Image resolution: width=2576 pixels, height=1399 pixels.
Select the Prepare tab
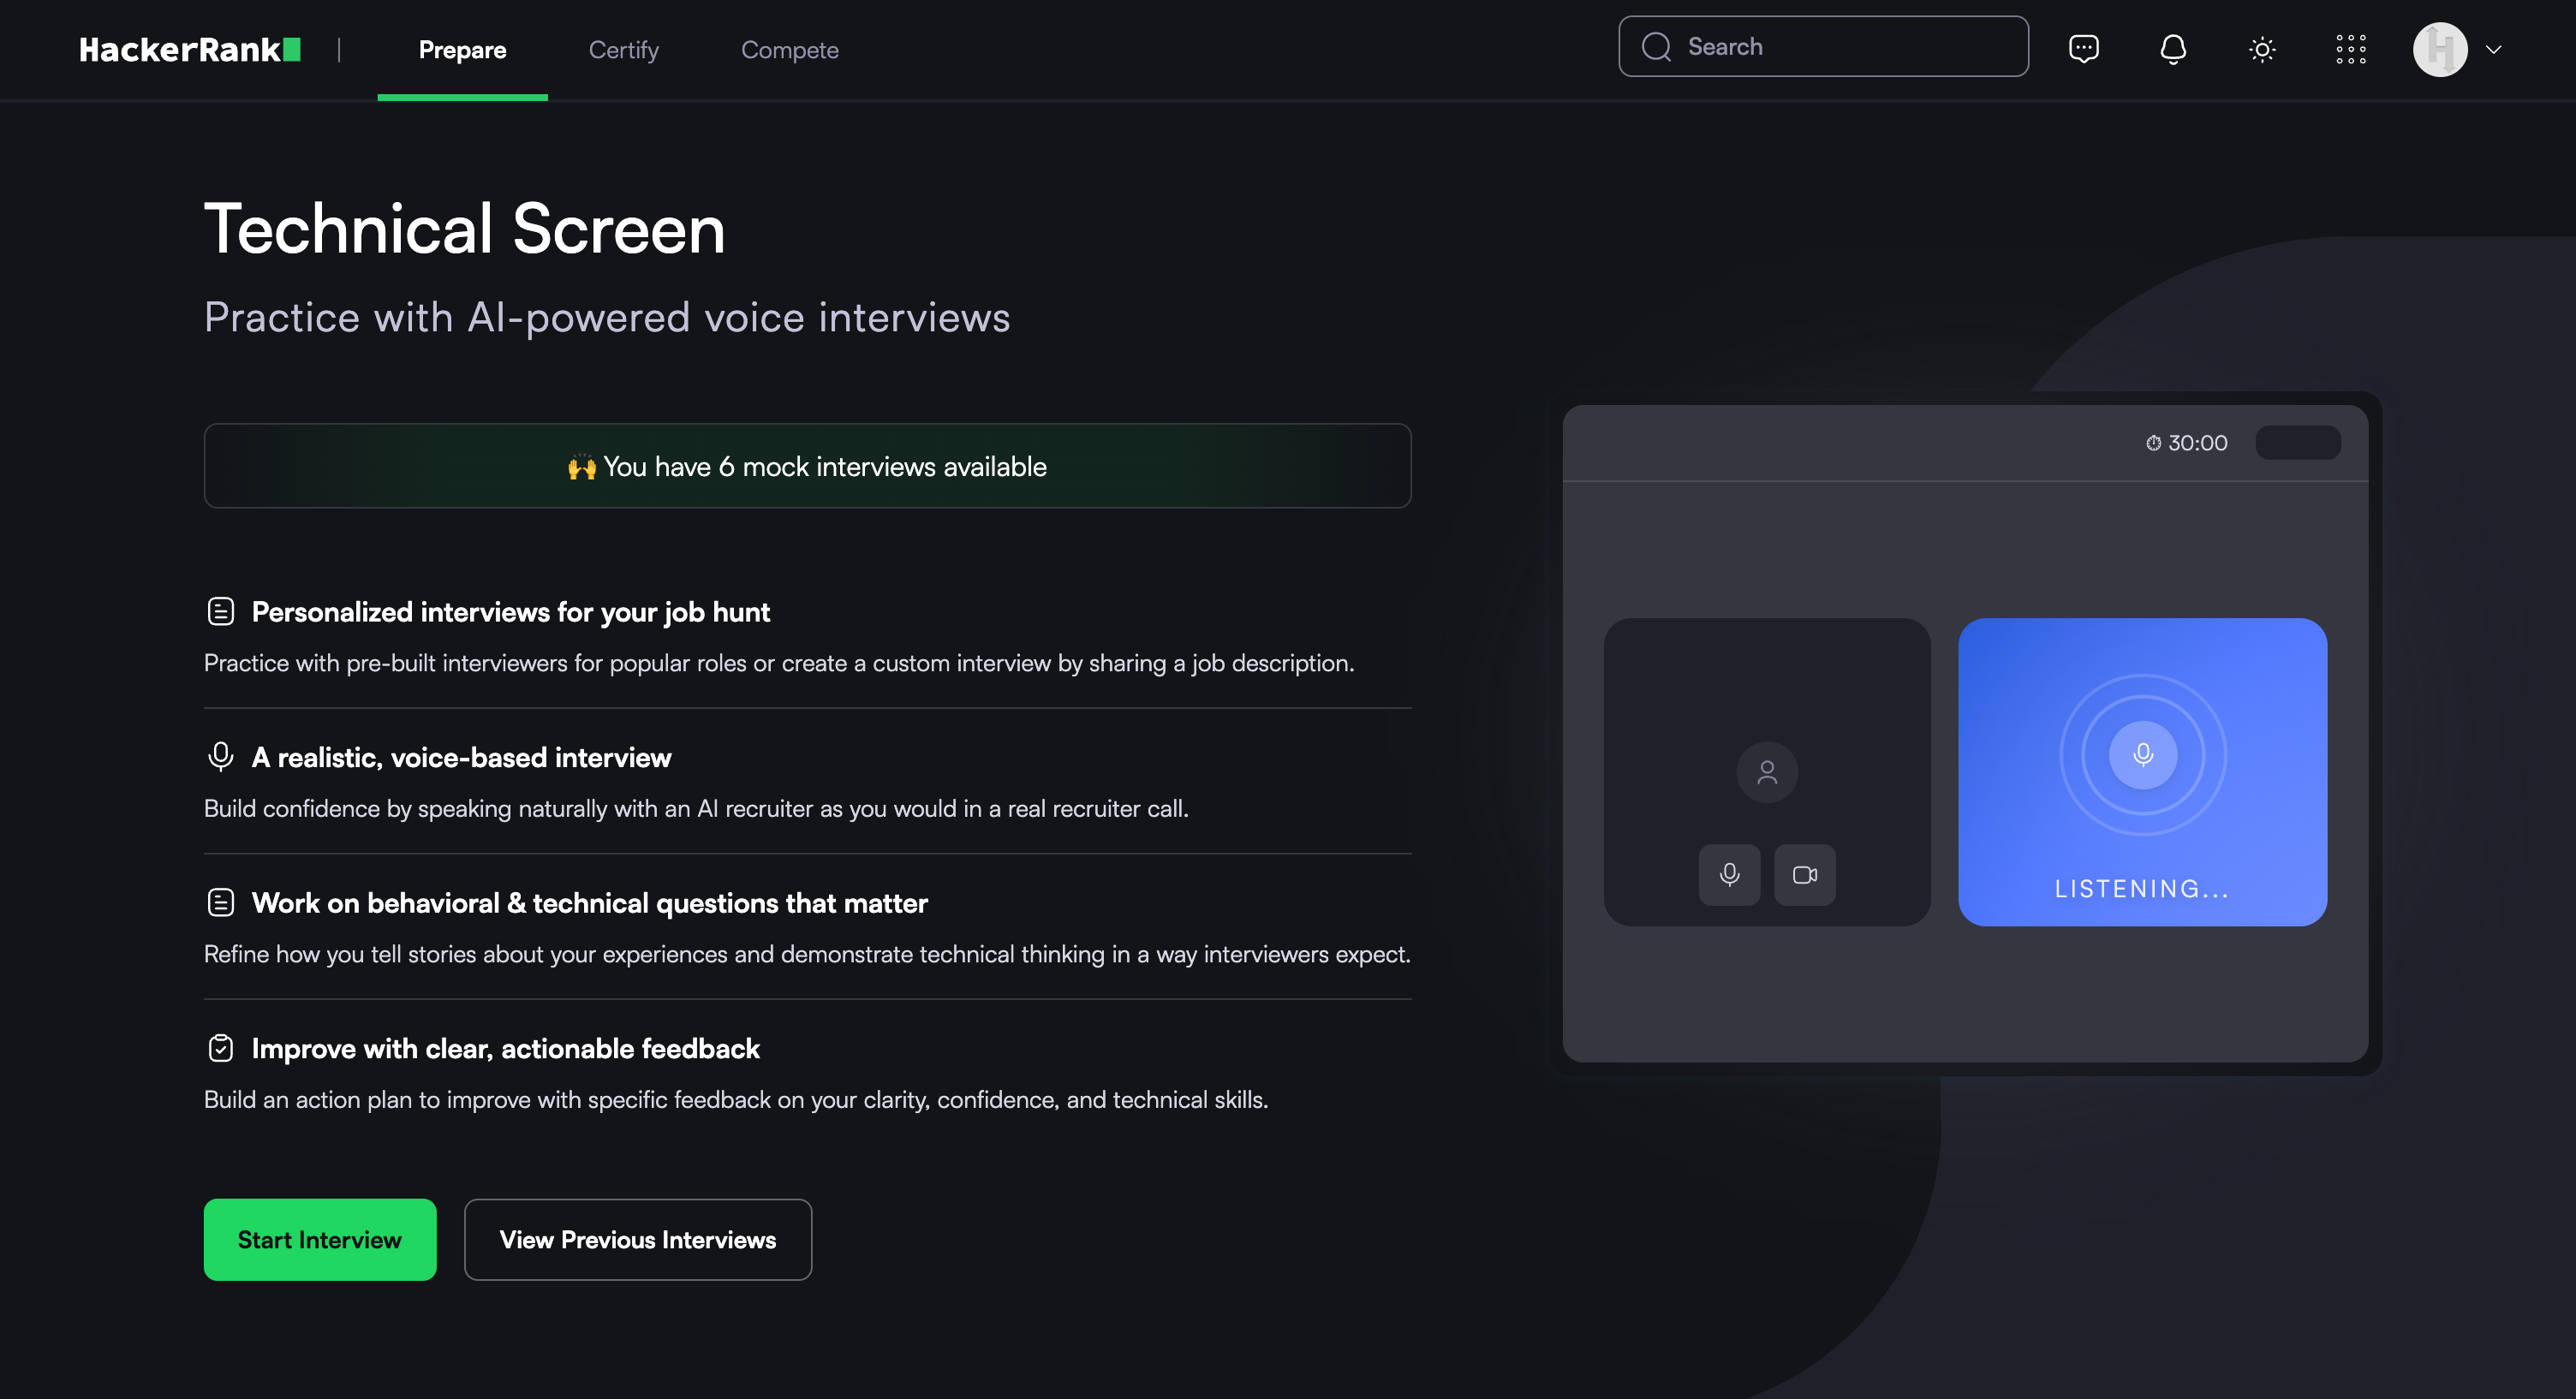click(x=462, y=49)
